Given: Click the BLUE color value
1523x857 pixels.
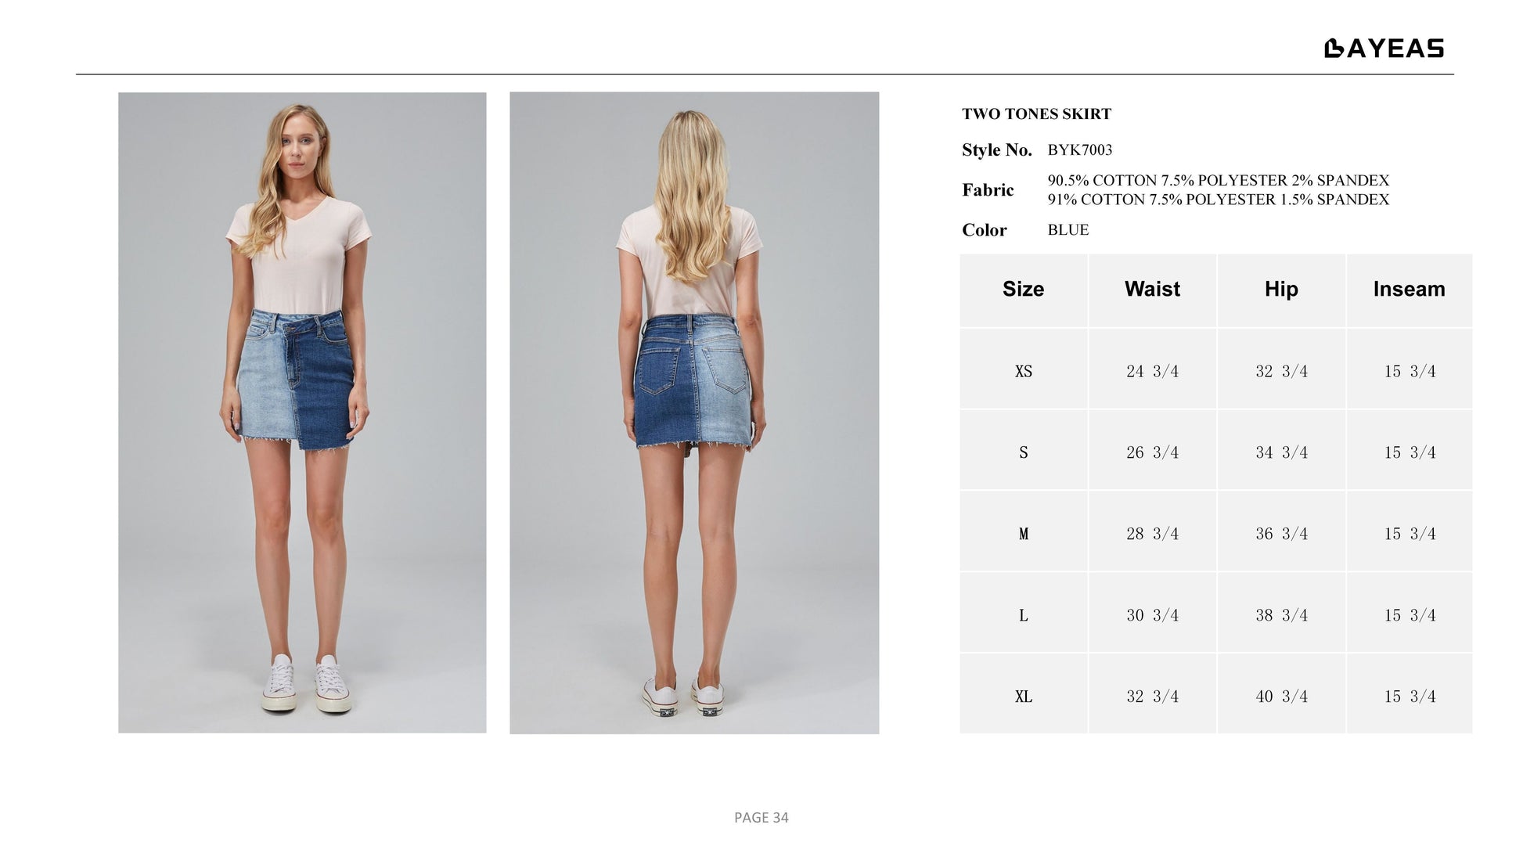Looking at the screenshot, I should click(x=1068, y=230).
